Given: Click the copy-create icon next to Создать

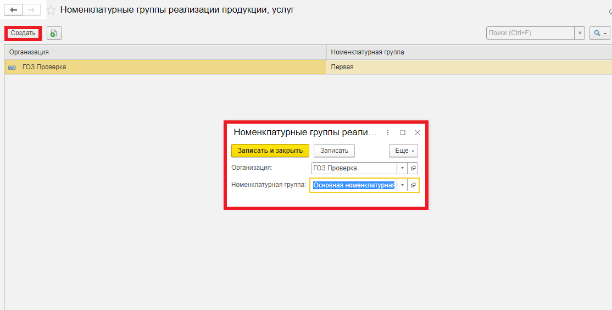Looking at the screenshot, I should [x=54, y=34].
